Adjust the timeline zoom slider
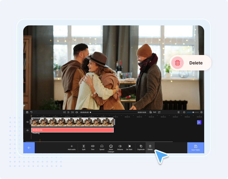This screenshot has width=228, height=179. (x=193, y=112)
